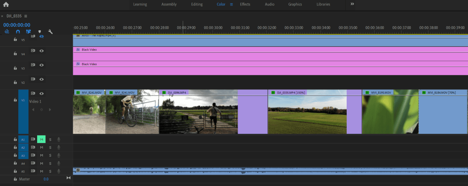Toggle sync lock on V2 track
468x186 pixels.
[x=33, y=79]
